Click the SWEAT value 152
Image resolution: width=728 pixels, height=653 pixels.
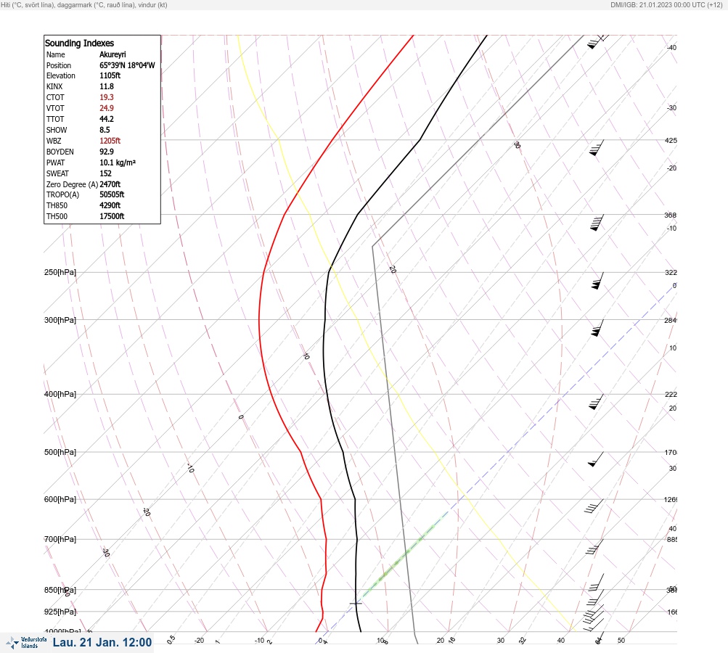click(105, 173)
